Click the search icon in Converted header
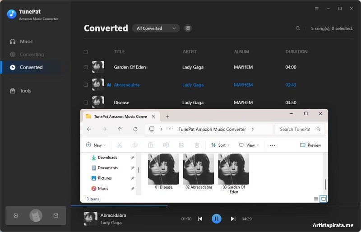The height and width of the screenshot is (232, 361). click(x=298, y=28)
